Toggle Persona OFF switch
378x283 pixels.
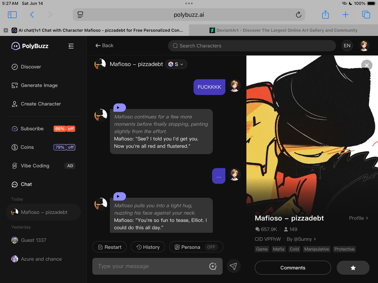point(211,247)
